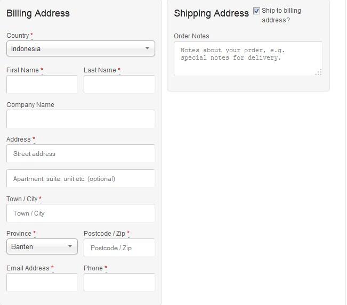Click the Email Address input box
347x305 pixels.
pyautogui.click(x=42, y=282)
